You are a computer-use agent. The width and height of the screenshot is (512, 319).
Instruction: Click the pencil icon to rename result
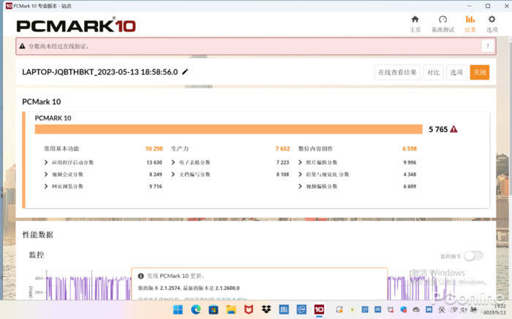[x=185, y=72]
